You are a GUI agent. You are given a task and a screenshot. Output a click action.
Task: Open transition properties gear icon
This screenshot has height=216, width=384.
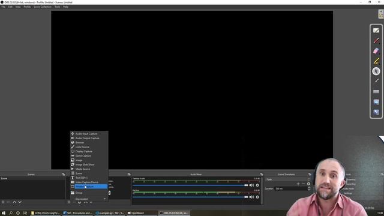(x=308, y=184)
